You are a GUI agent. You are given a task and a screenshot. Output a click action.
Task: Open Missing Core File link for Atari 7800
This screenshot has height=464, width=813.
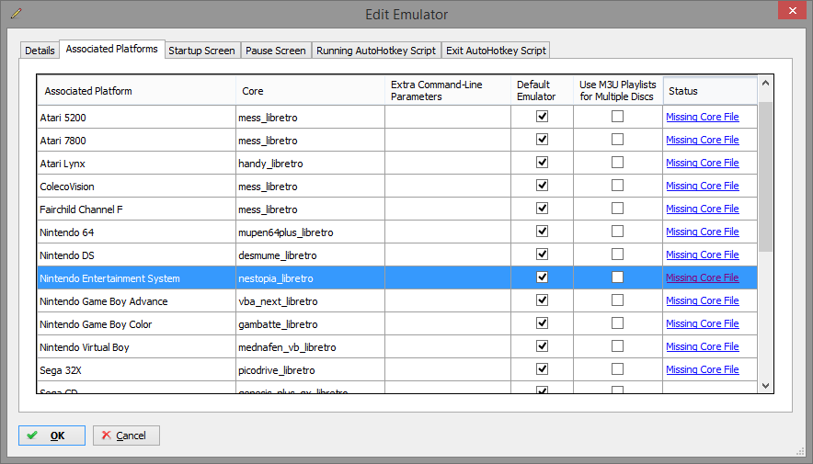[702, 140]
